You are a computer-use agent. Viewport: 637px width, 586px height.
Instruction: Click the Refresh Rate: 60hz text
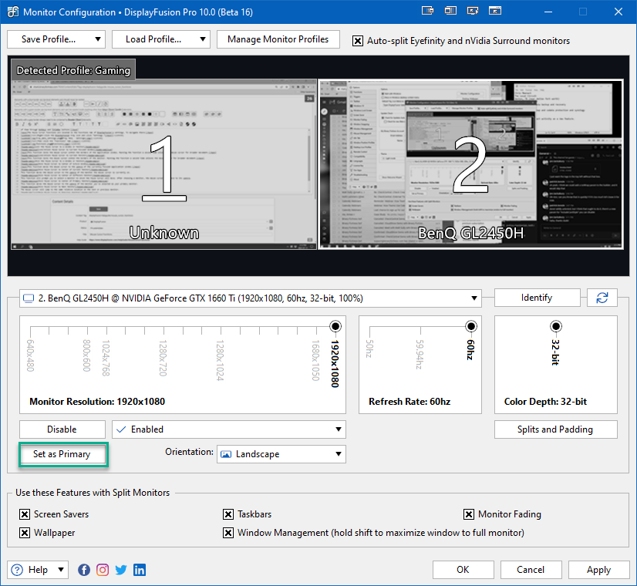pos(410,402)
